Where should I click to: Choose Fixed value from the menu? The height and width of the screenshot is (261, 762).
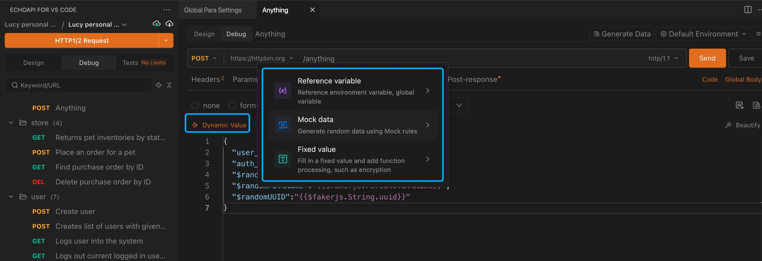coord(353,159)
